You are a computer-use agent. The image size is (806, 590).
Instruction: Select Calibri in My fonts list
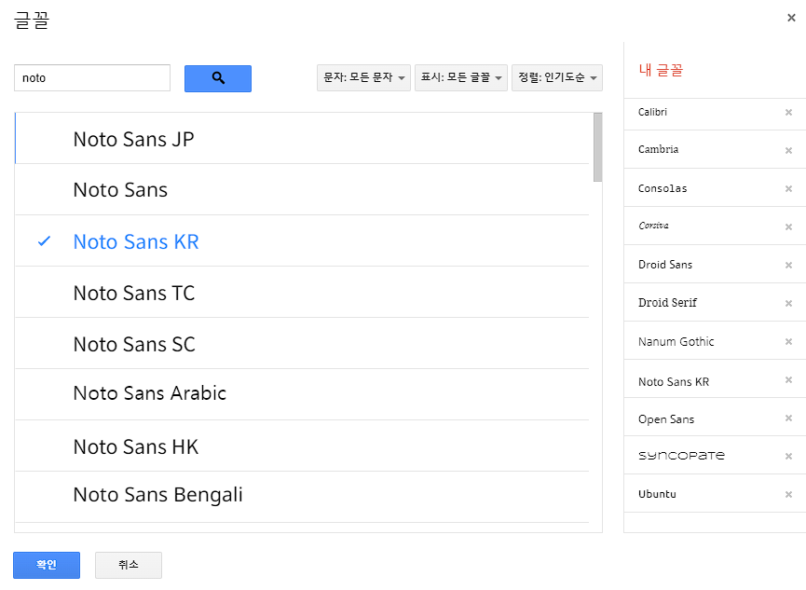click(x=652, y=112)
